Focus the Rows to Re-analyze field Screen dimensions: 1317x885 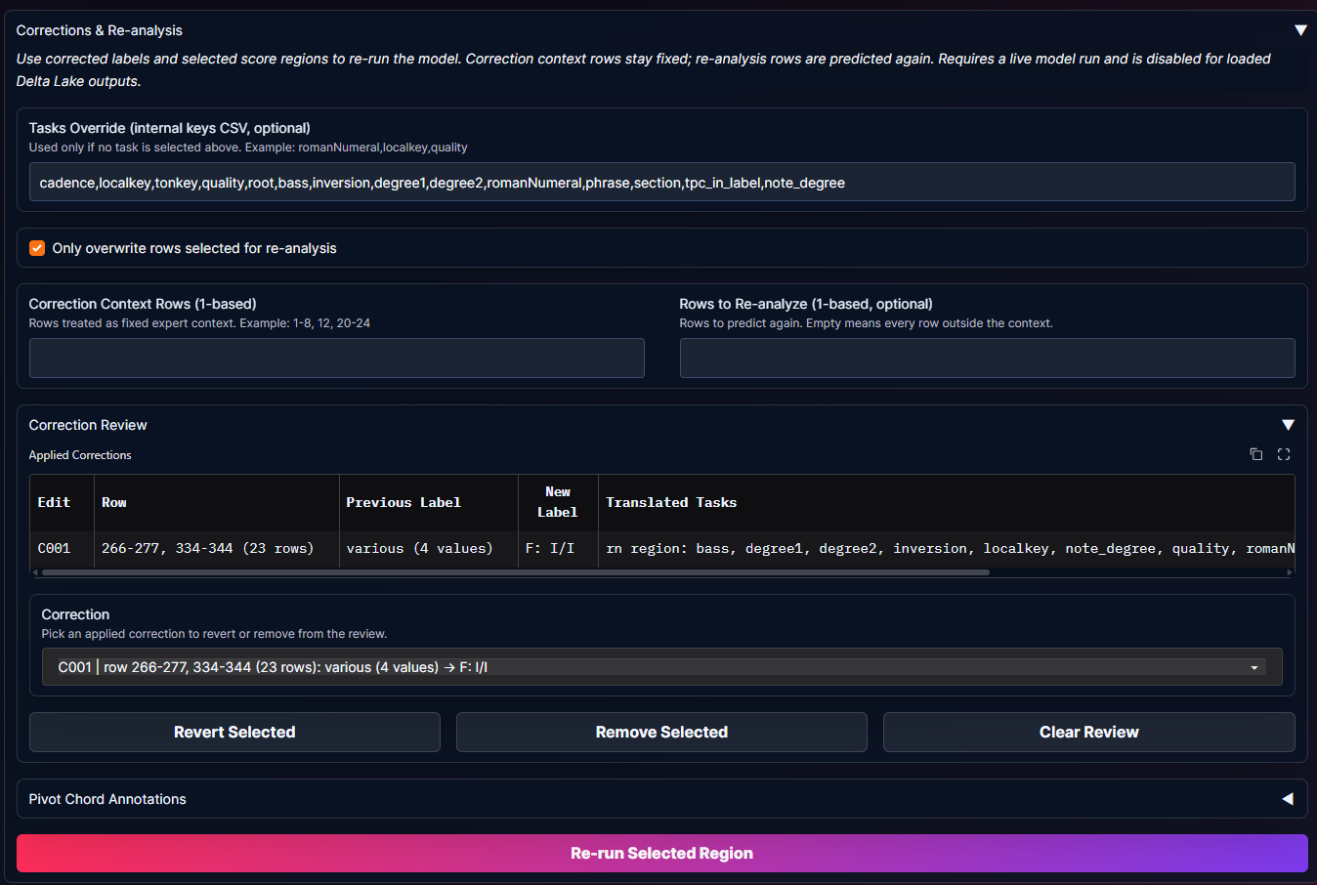(x=987, y=358)
